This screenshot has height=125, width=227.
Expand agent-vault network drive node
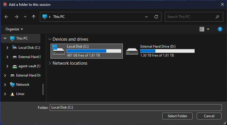click(7, 66)
